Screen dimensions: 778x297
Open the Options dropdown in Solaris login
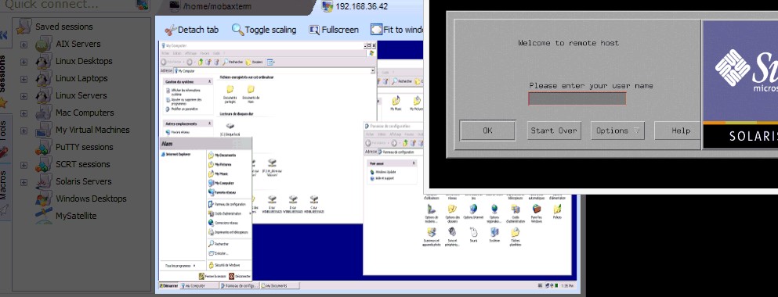coord(617,131)
